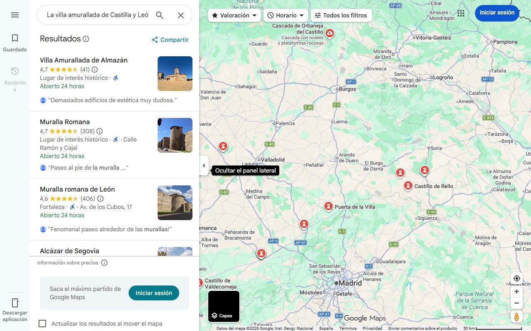
Task: Open the Privacidad footer link
Action: (x=373, y=327)
